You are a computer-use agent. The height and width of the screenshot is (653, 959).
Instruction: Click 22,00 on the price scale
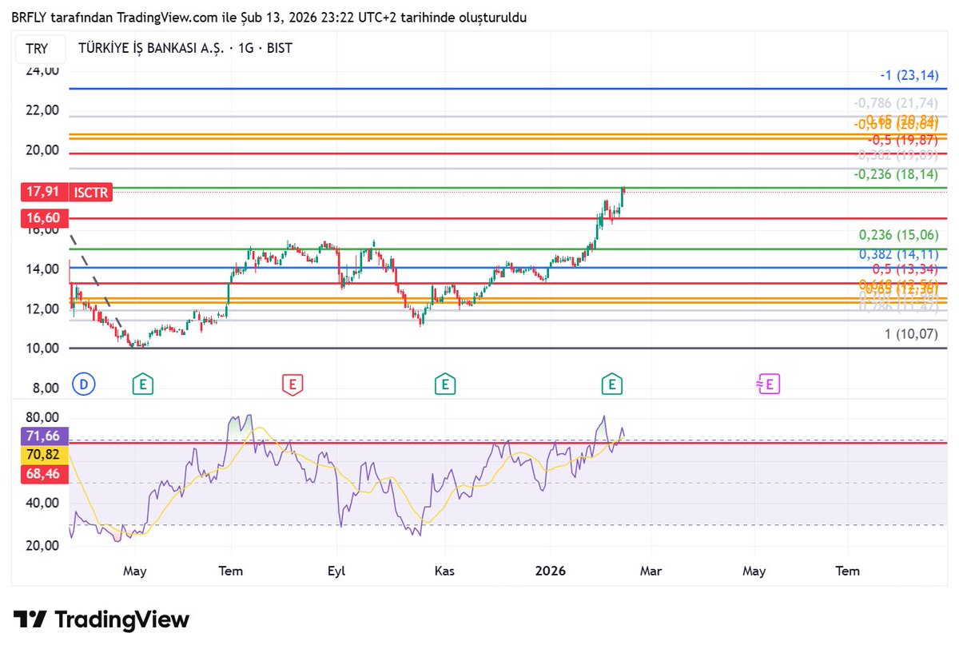pyautogui.click(x=42, y=110)
